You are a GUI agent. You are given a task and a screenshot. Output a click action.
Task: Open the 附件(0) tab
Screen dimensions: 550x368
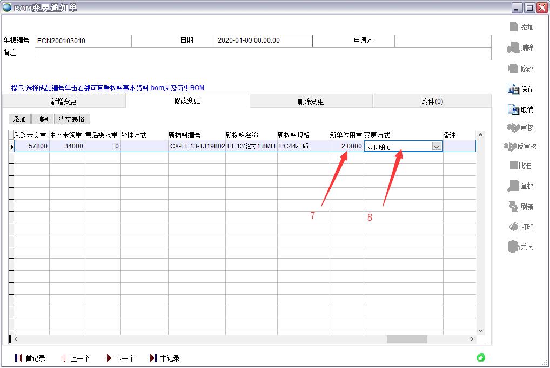432,101
